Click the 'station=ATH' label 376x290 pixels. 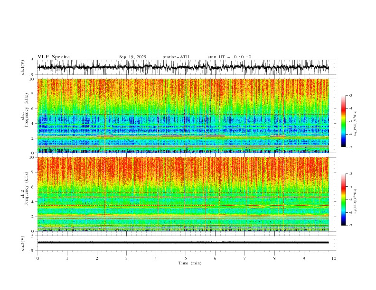point(176,57)
